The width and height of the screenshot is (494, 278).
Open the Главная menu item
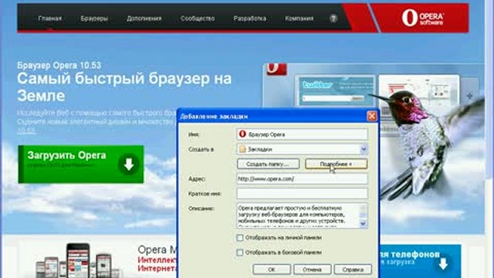point(49,19)
